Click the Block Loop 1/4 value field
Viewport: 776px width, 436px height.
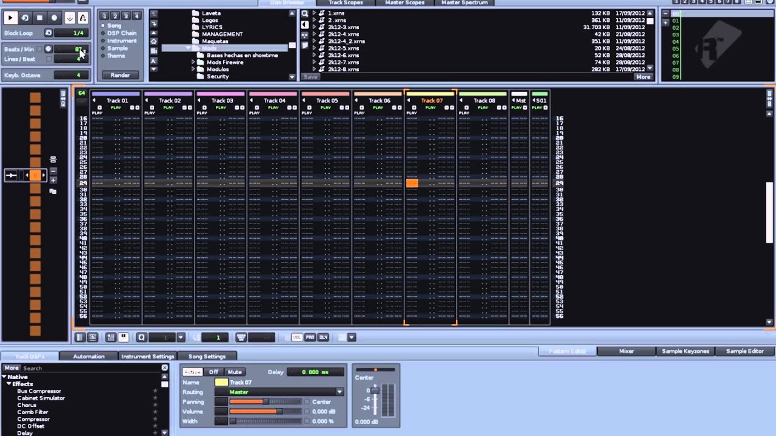[x=71, y=33]
